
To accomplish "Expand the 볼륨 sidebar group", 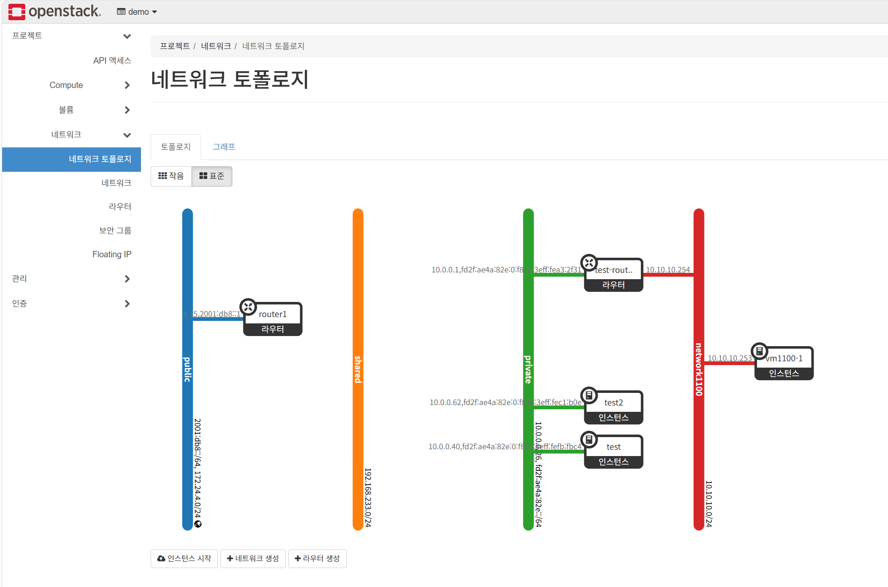I will tap(72, 110).
